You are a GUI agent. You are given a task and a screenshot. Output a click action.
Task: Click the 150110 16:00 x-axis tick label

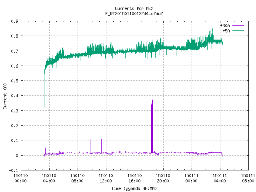tap(134, 178)
